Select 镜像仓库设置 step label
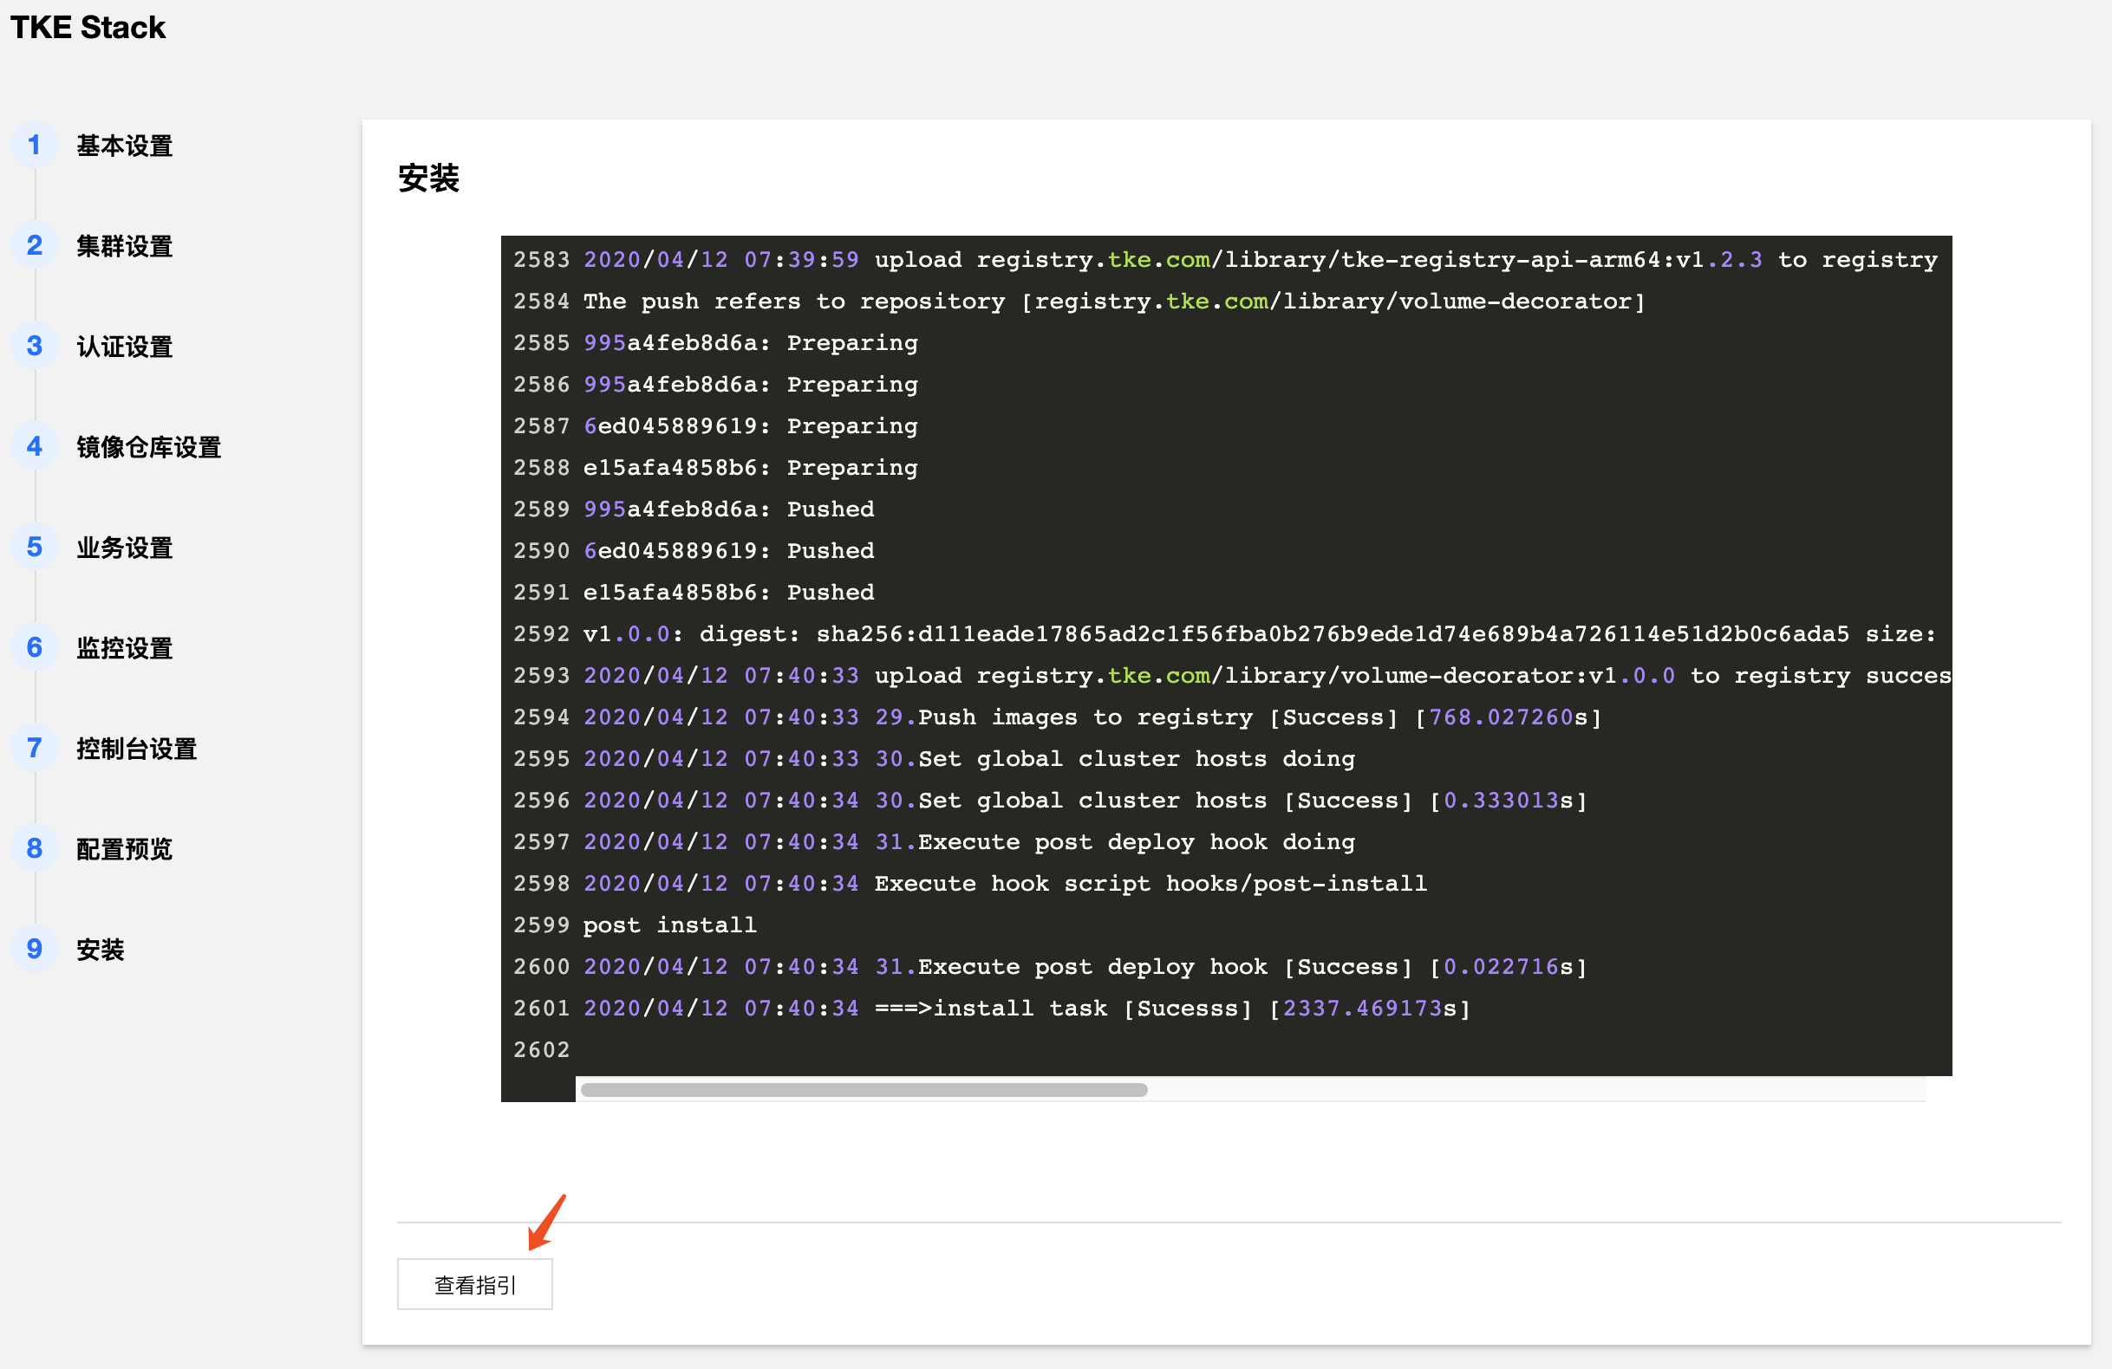Image resolution: width=2112 pixels, height=1369 pixels. click(x=148, y=448)
